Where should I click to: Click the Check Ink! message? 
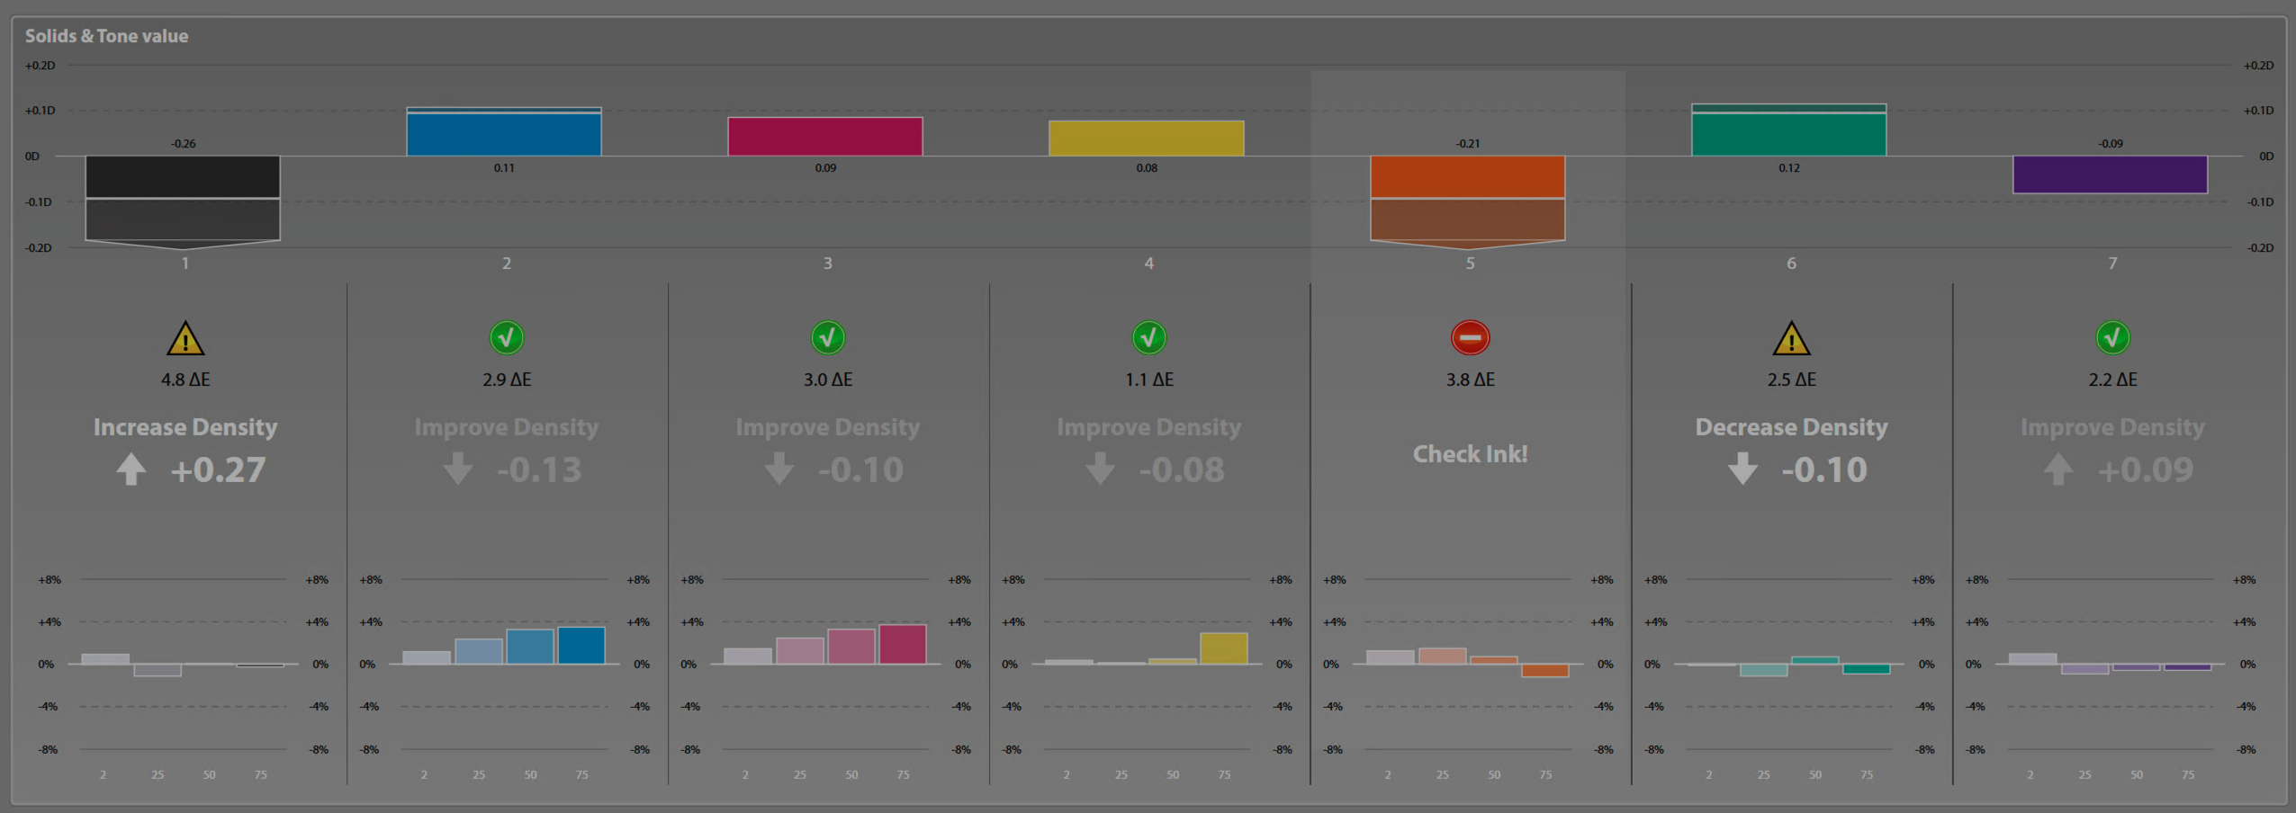pos(1470,454)
